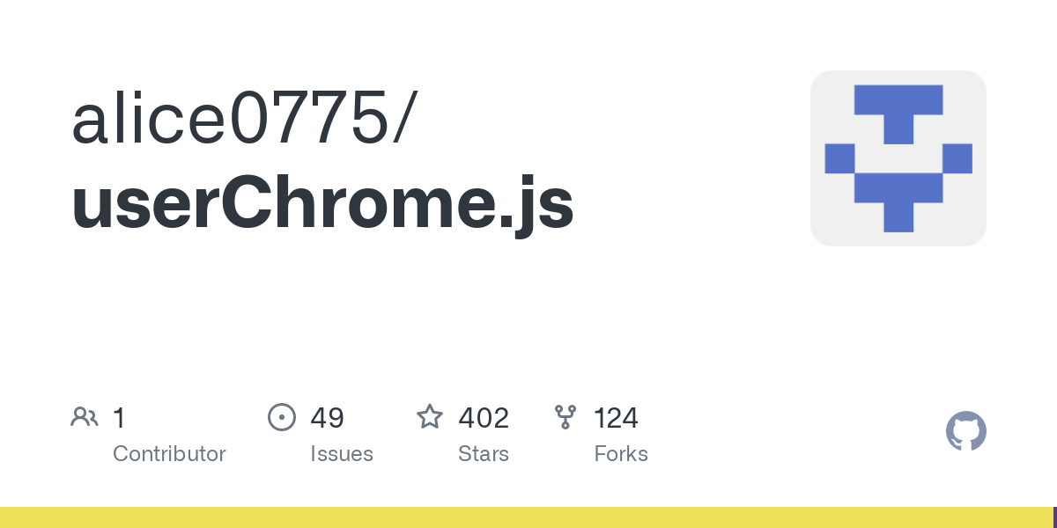This screenshot has height=528, width=1057.
Task: Click the purple language bar segment
Action: tap(1054, 517)
